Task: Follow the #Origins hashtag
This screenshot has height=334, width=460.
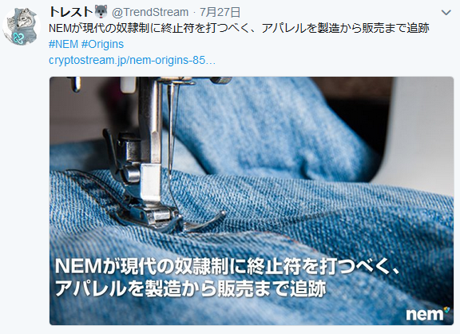Action: 102,44
